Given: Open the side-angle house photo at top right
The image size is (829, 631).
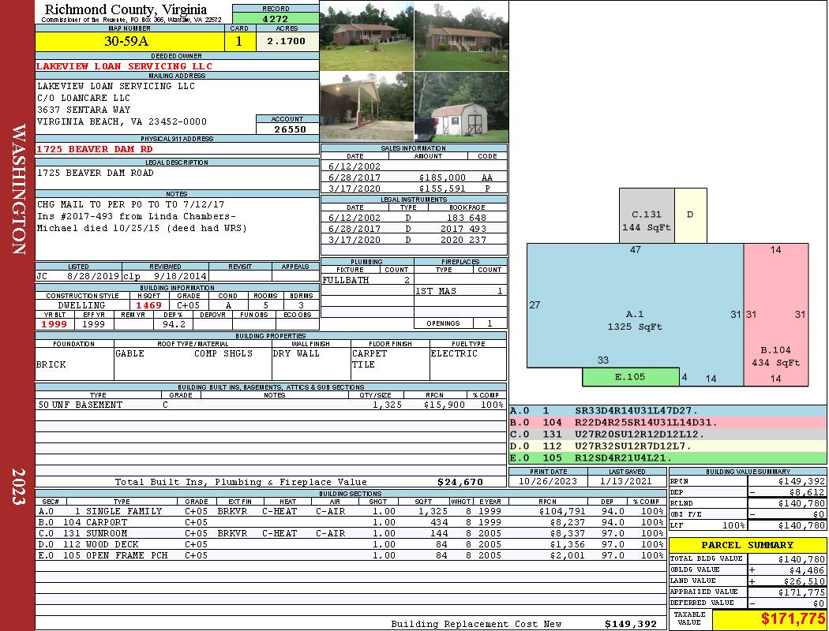Looking at the screenshot, I should tap(460, 36).
